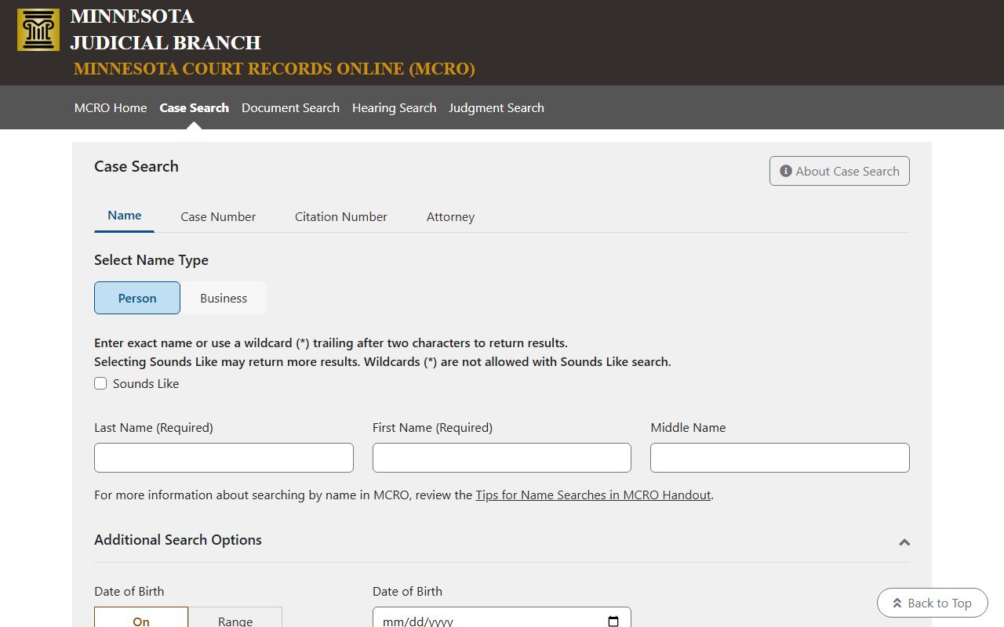This screenshot has width=1004, height=627.
Task: Open Judgment Search in navigation
Action: point(497,107)
